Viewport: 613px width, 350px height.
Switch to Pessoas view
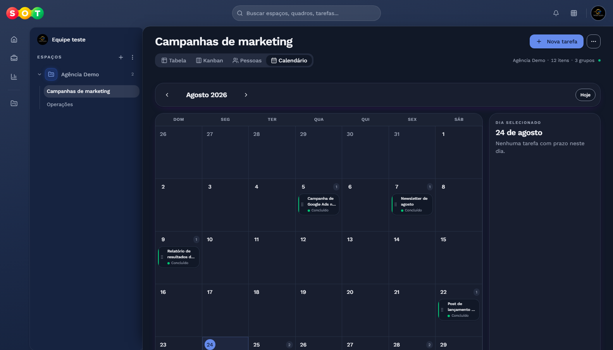tap(247, 60)
